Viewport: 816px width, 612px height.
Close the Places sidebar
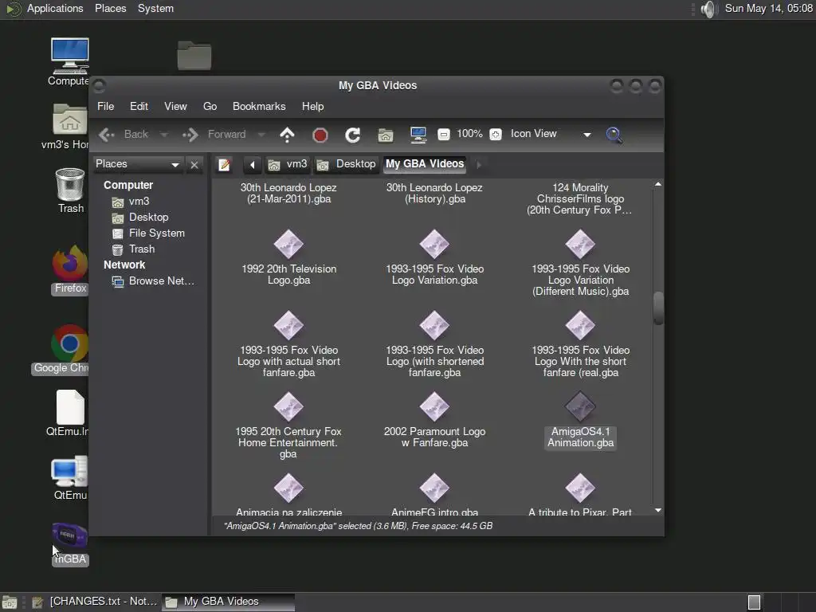194,165
